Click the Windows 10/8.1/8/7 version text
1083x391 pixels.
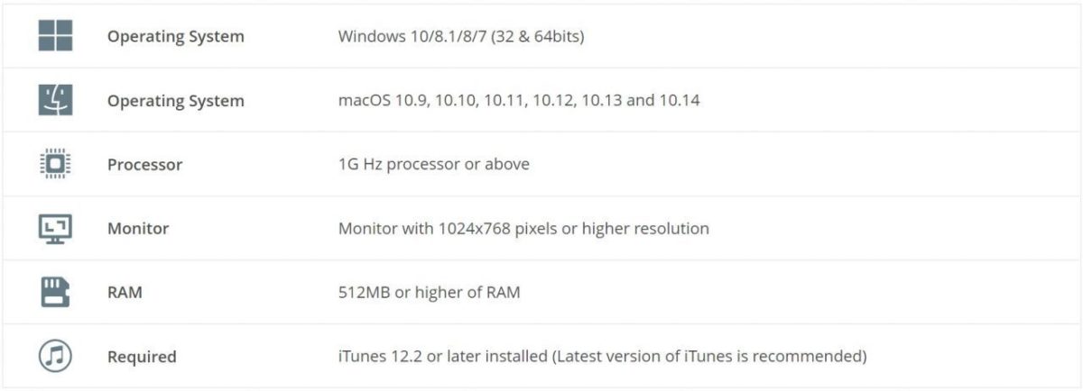click(x=412, y=37)
